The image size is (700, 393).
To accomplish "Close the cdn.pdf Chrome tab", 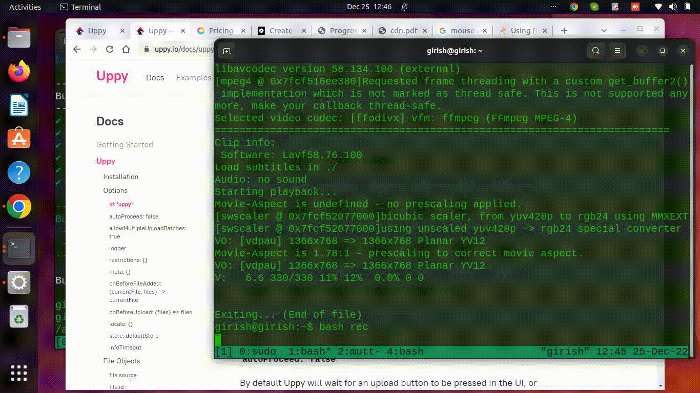I will click(425, 31).
